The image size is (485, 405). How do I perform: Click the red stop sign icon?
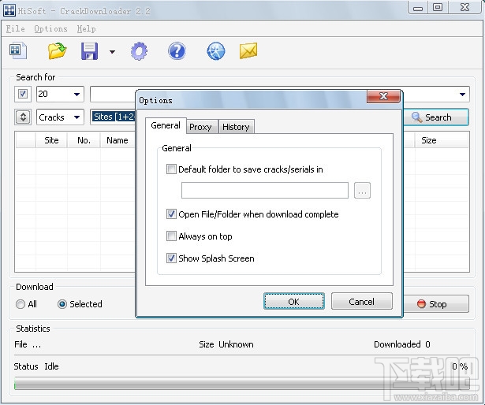pos(421,304)
